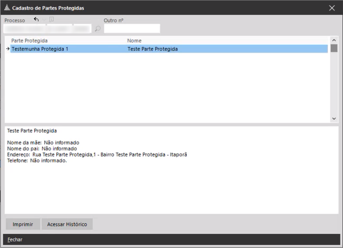Click the list scrollbar thumb
Screen dimensions: 343x248
pyautogui.click(x=334, y=48)
